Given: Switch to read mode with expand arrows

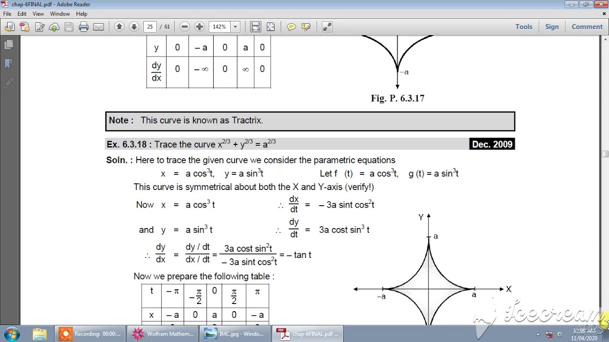Looking at the screenshot, I should [x=327, y=27].
